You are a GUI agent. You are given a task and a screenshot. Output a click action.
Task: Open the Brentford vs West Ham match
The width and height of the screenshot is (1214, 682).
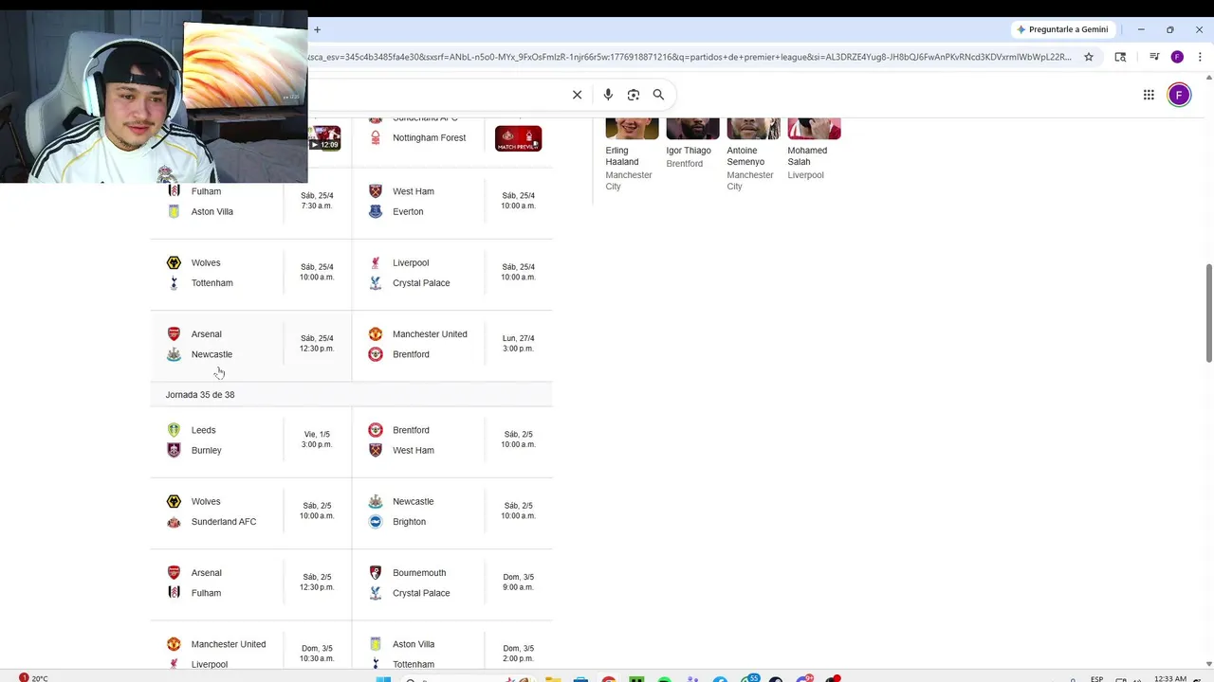click(x=452, y=440)
